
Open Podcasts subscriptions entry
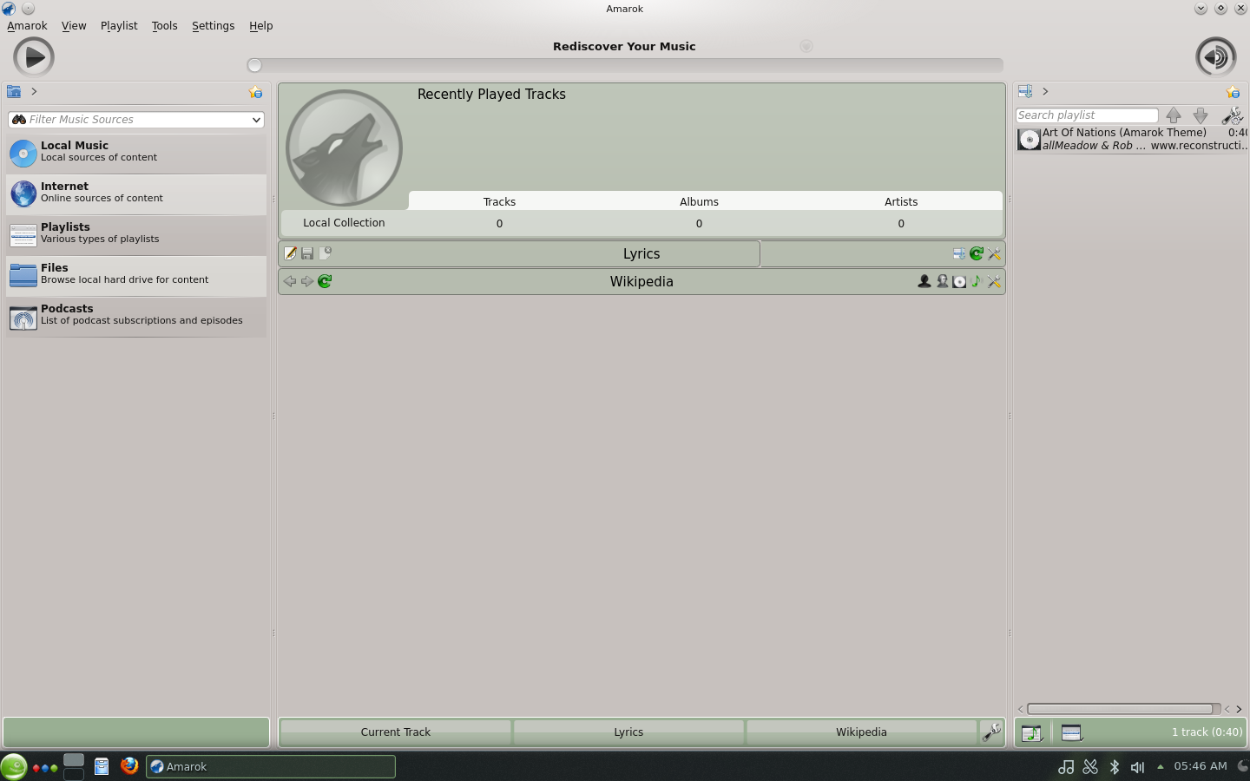(x=136, y=316)
